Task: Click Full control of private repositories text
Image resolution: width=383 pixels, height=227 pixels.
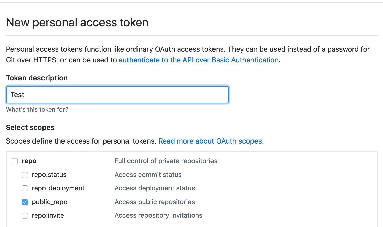Action: [166, 161]
